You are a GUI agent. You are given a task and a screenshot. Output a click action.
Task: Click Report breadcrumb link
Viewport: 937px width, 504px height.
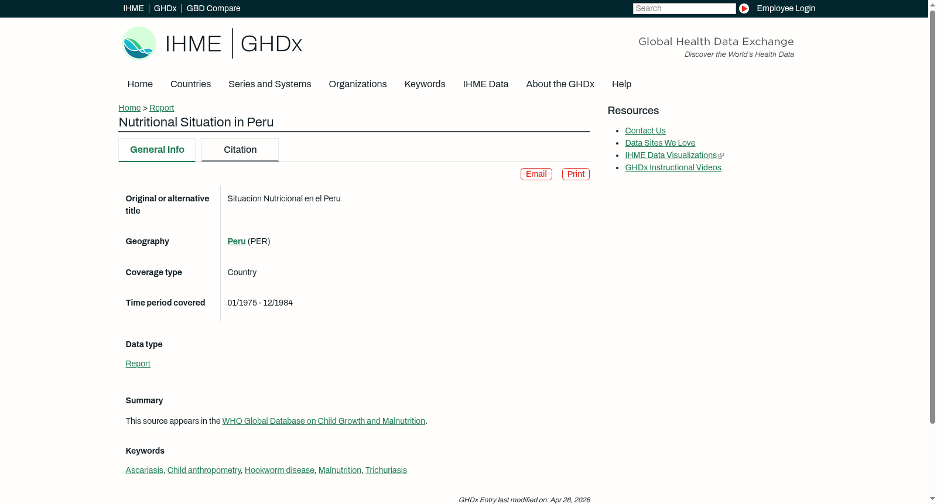162,108
